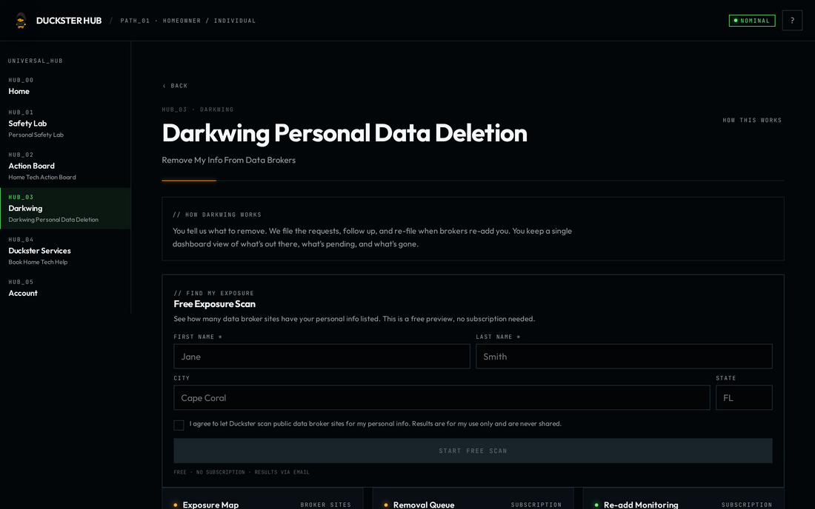Go back using the BACK link
Screen dimensions: 815x509
coord(175,86)
